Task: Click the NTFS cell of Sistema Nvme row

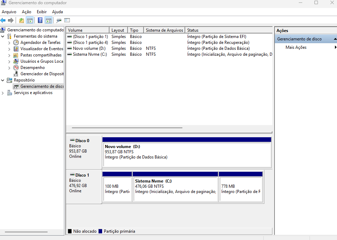Action: pos(151,54)
